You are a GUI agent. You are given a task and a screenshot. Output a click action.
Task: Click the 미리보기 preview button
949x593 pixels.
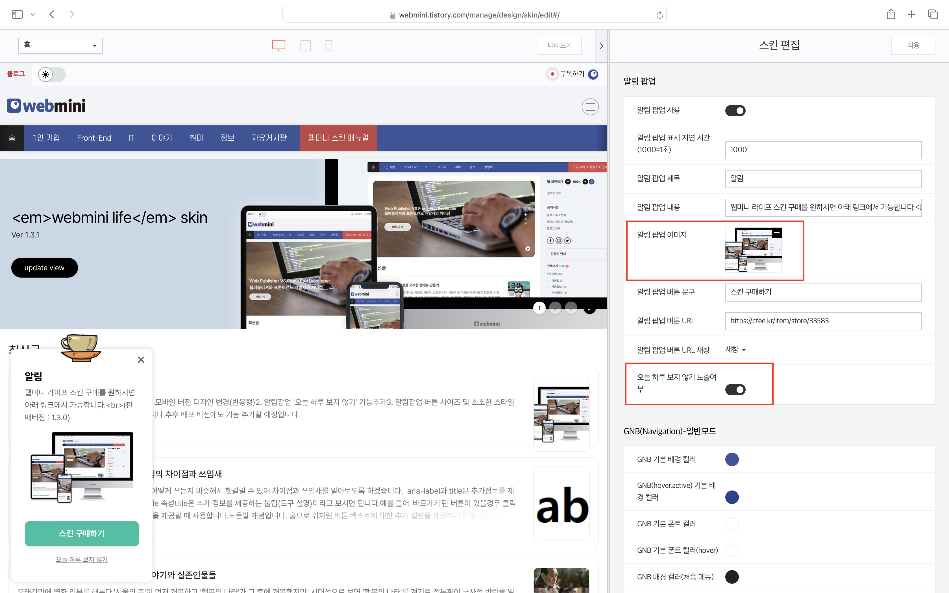click(x=559, y=45)
